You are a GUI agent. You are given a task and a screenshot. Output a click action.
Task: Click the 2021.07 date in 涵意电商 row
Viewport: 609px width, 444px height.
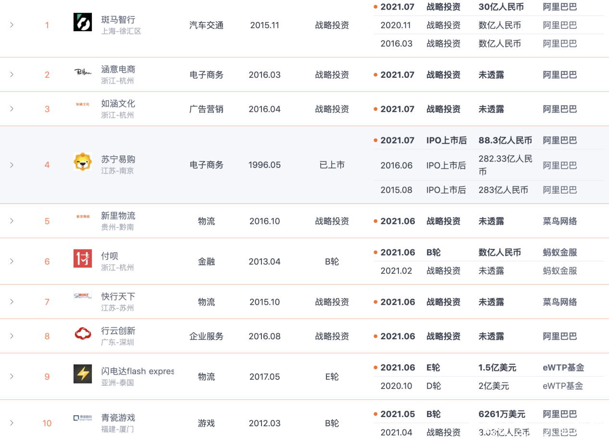click(x=397, y=74)
